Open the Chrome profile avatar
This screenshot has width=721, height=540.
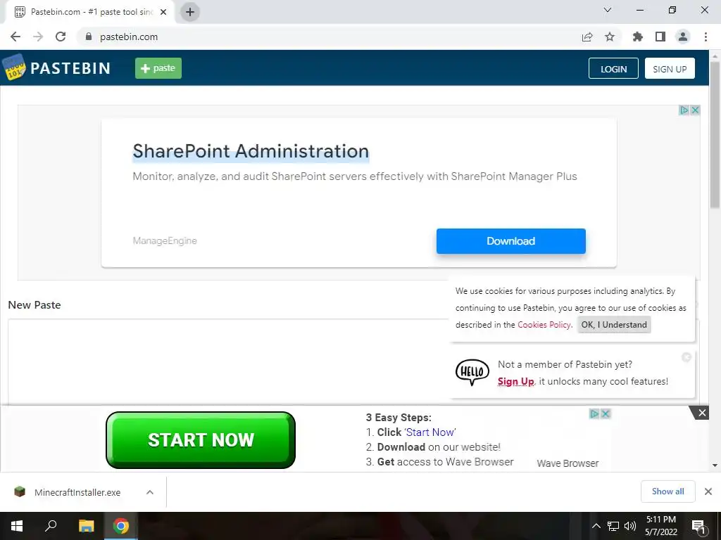(x=683, y=37)
